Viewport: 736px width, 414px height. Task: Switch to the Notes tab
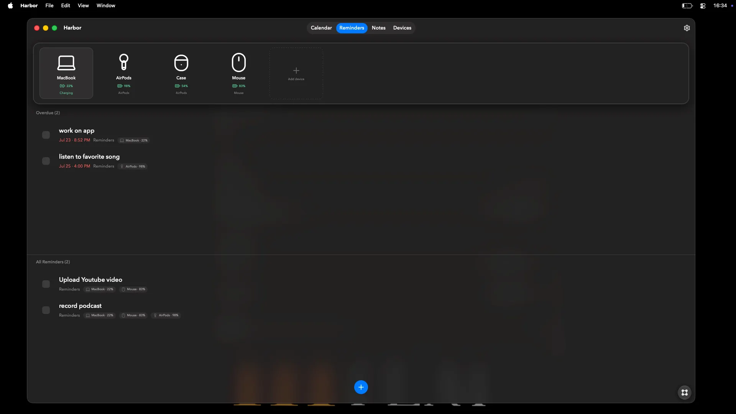(379, 28)
